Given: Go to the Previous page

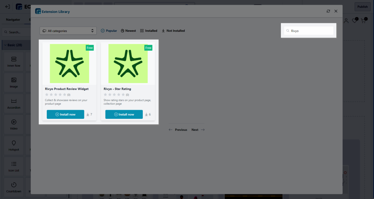Looking at the screenshot, I should tap(178, 130).
